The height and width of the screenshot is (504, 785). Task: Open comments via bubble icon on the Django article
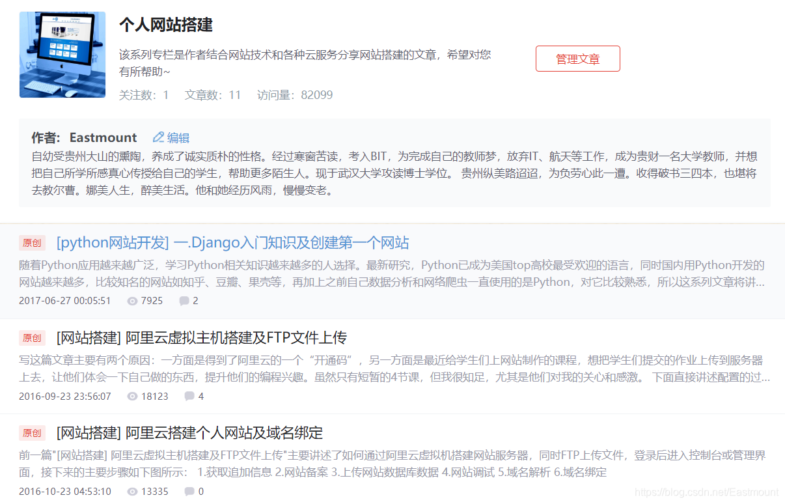click(184, 300)
